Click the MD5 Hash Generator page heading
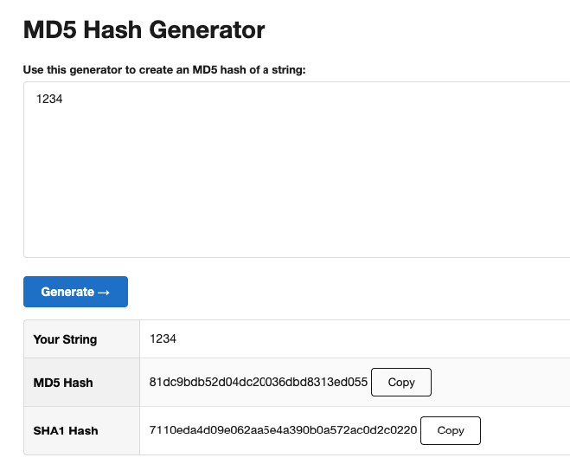 [x=144, y=30]
